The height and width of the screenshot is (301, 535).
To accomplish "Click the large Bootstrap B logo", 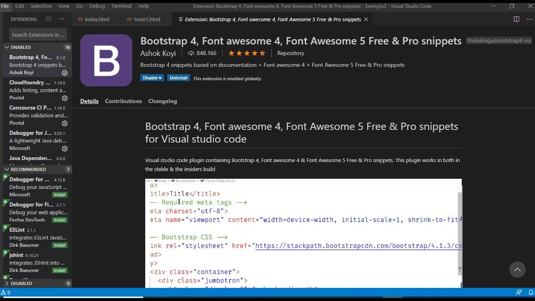I will click(x=106, y=60).
